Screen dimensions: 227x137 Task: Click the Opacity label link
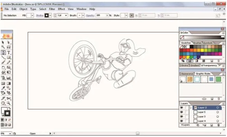90,15
